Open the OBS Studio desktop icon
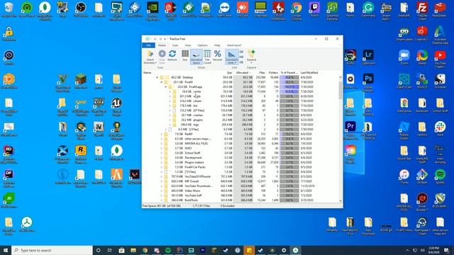 80,9
